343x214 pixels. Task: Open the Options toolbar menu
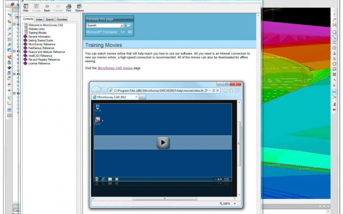79,8
